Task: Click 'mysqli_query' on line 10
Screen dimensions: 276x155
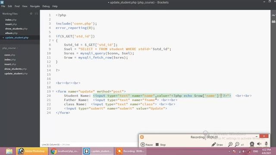Action: point(93,53)
